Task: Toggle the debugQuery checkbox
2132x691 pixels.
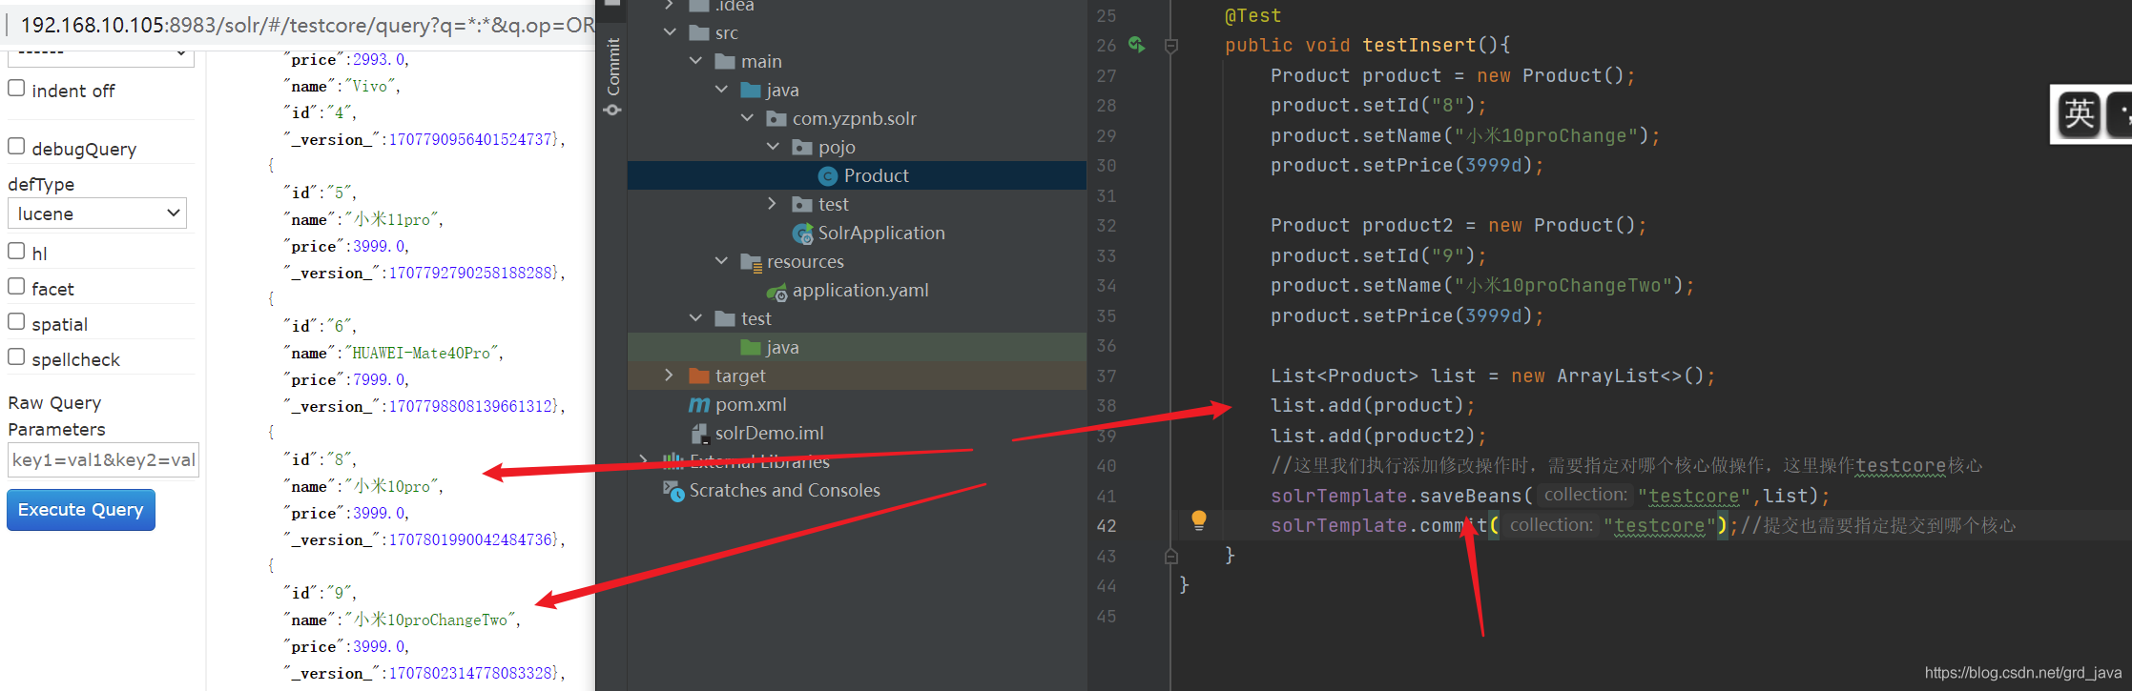Action: pyautogui.click(x=16, y=146)
